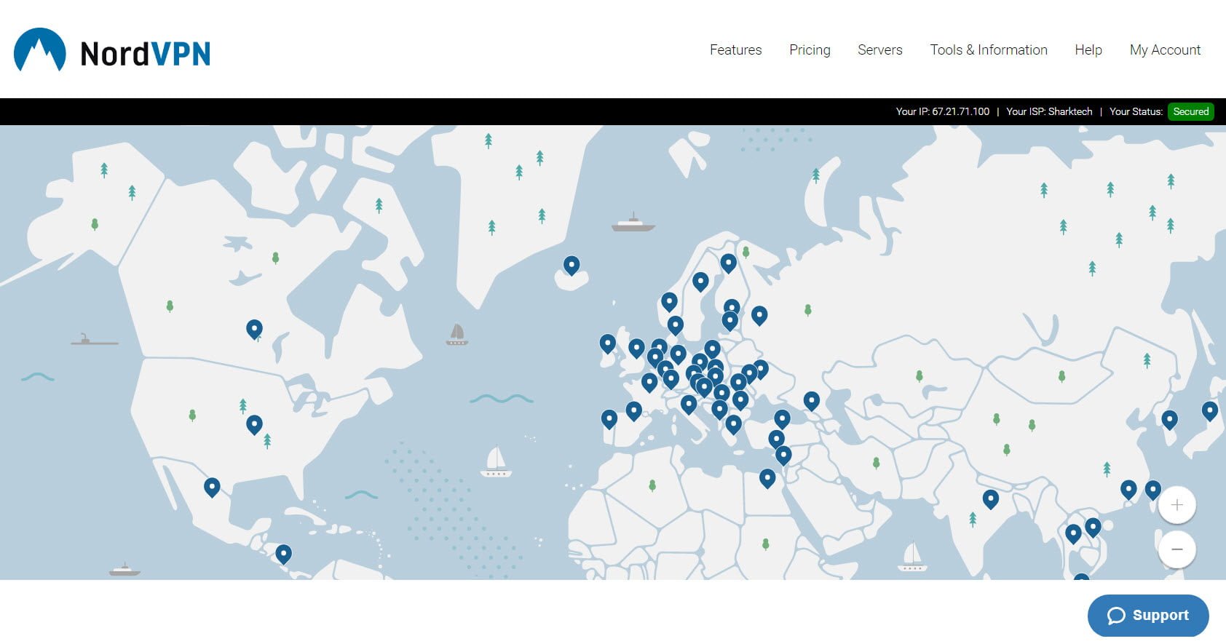
Task: Select the South Korea server pin
Action: click(x=1169, y=419)
